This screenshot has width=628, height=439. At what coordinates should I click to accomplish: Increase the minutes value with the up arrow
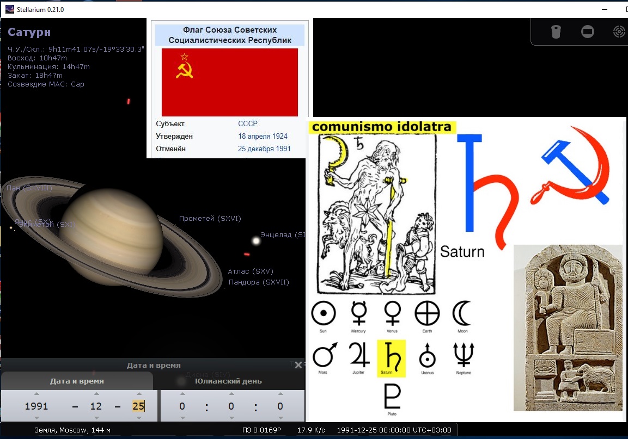[231, 394]
